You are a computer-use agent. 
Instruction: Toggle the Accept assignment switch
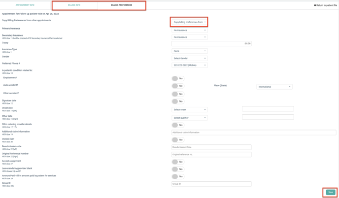point(175,162)
